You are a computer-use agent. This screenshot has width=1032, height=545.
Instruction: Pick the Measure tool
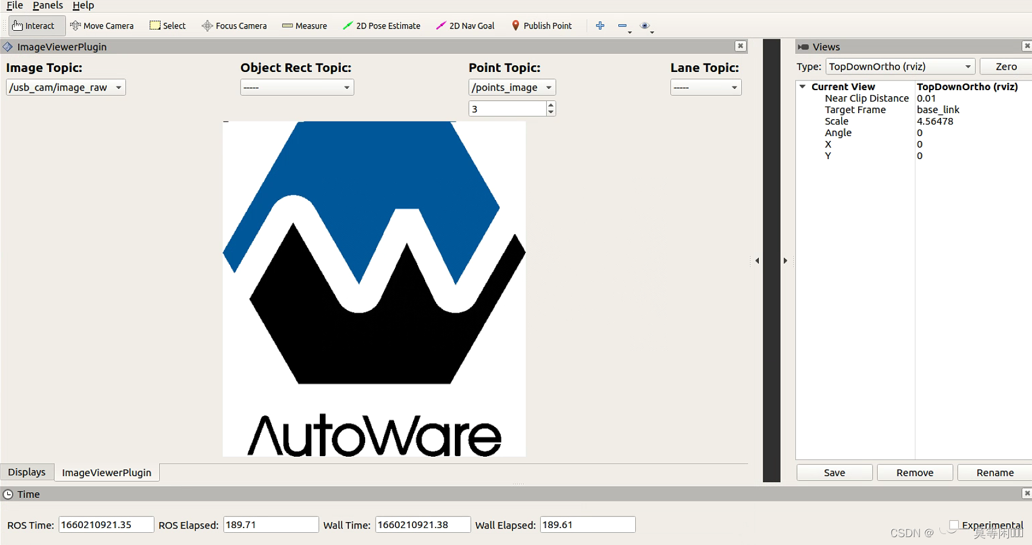[x=305, y=25]
